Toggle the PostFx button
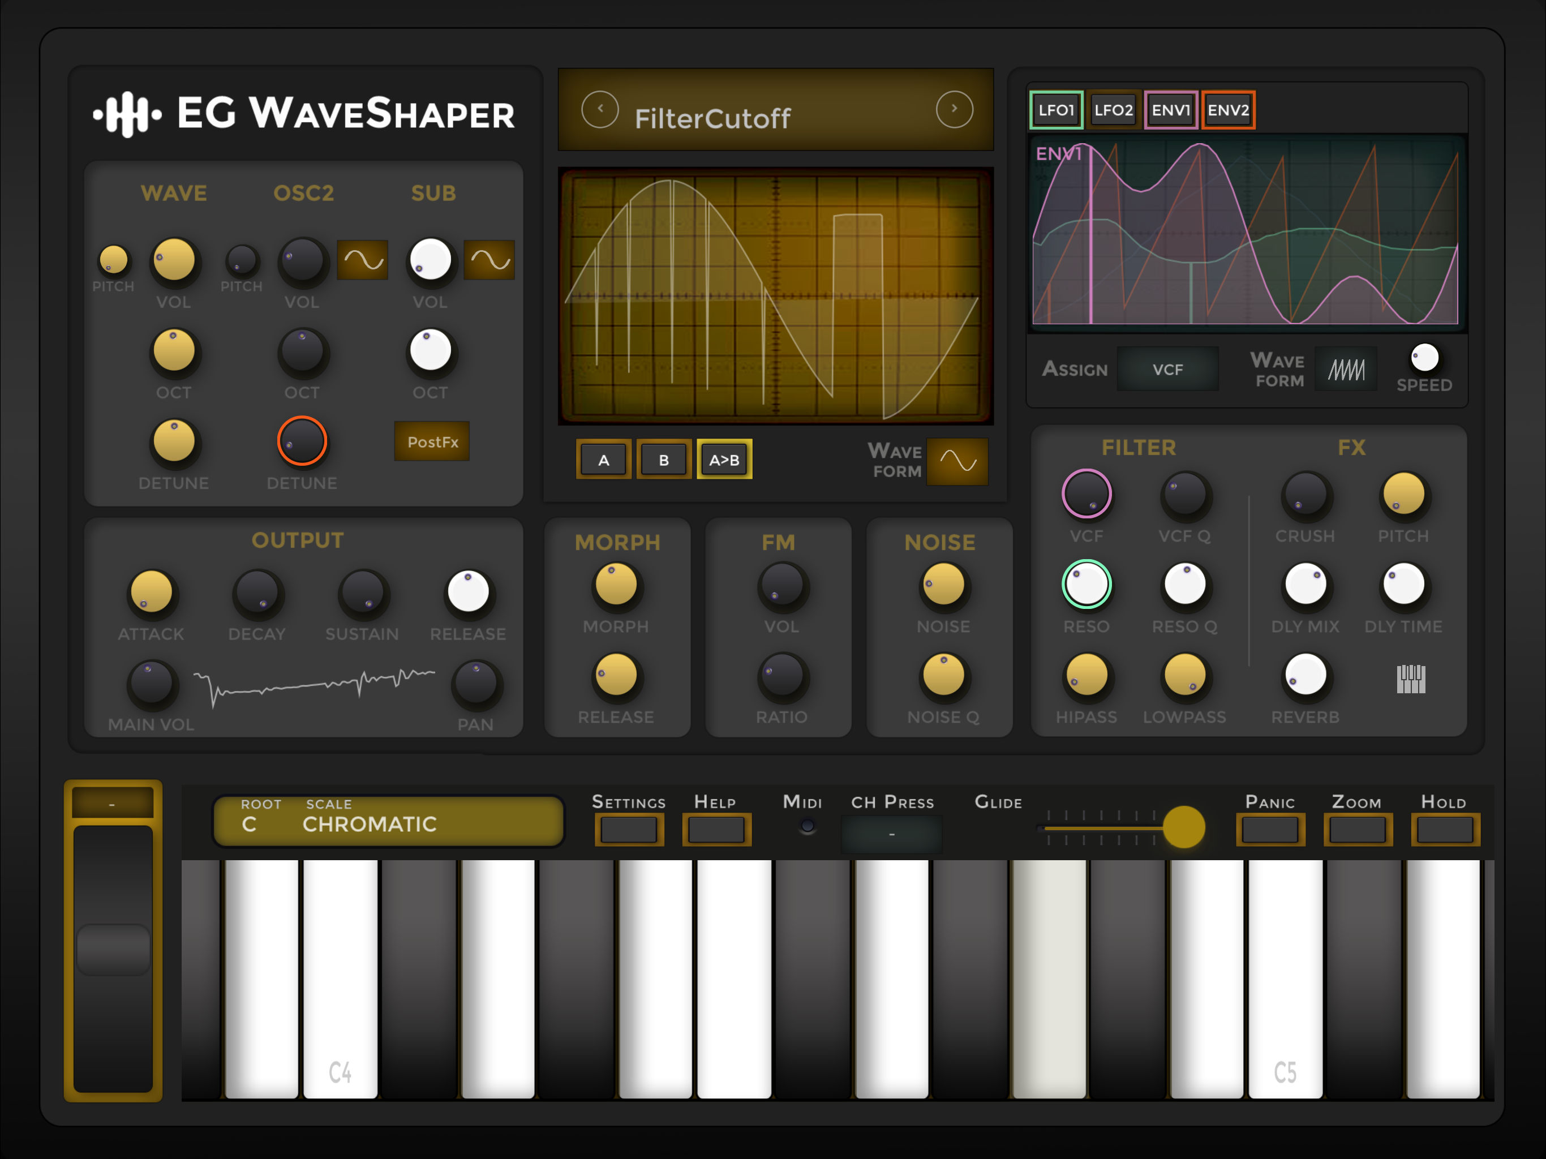 [432, 442]
